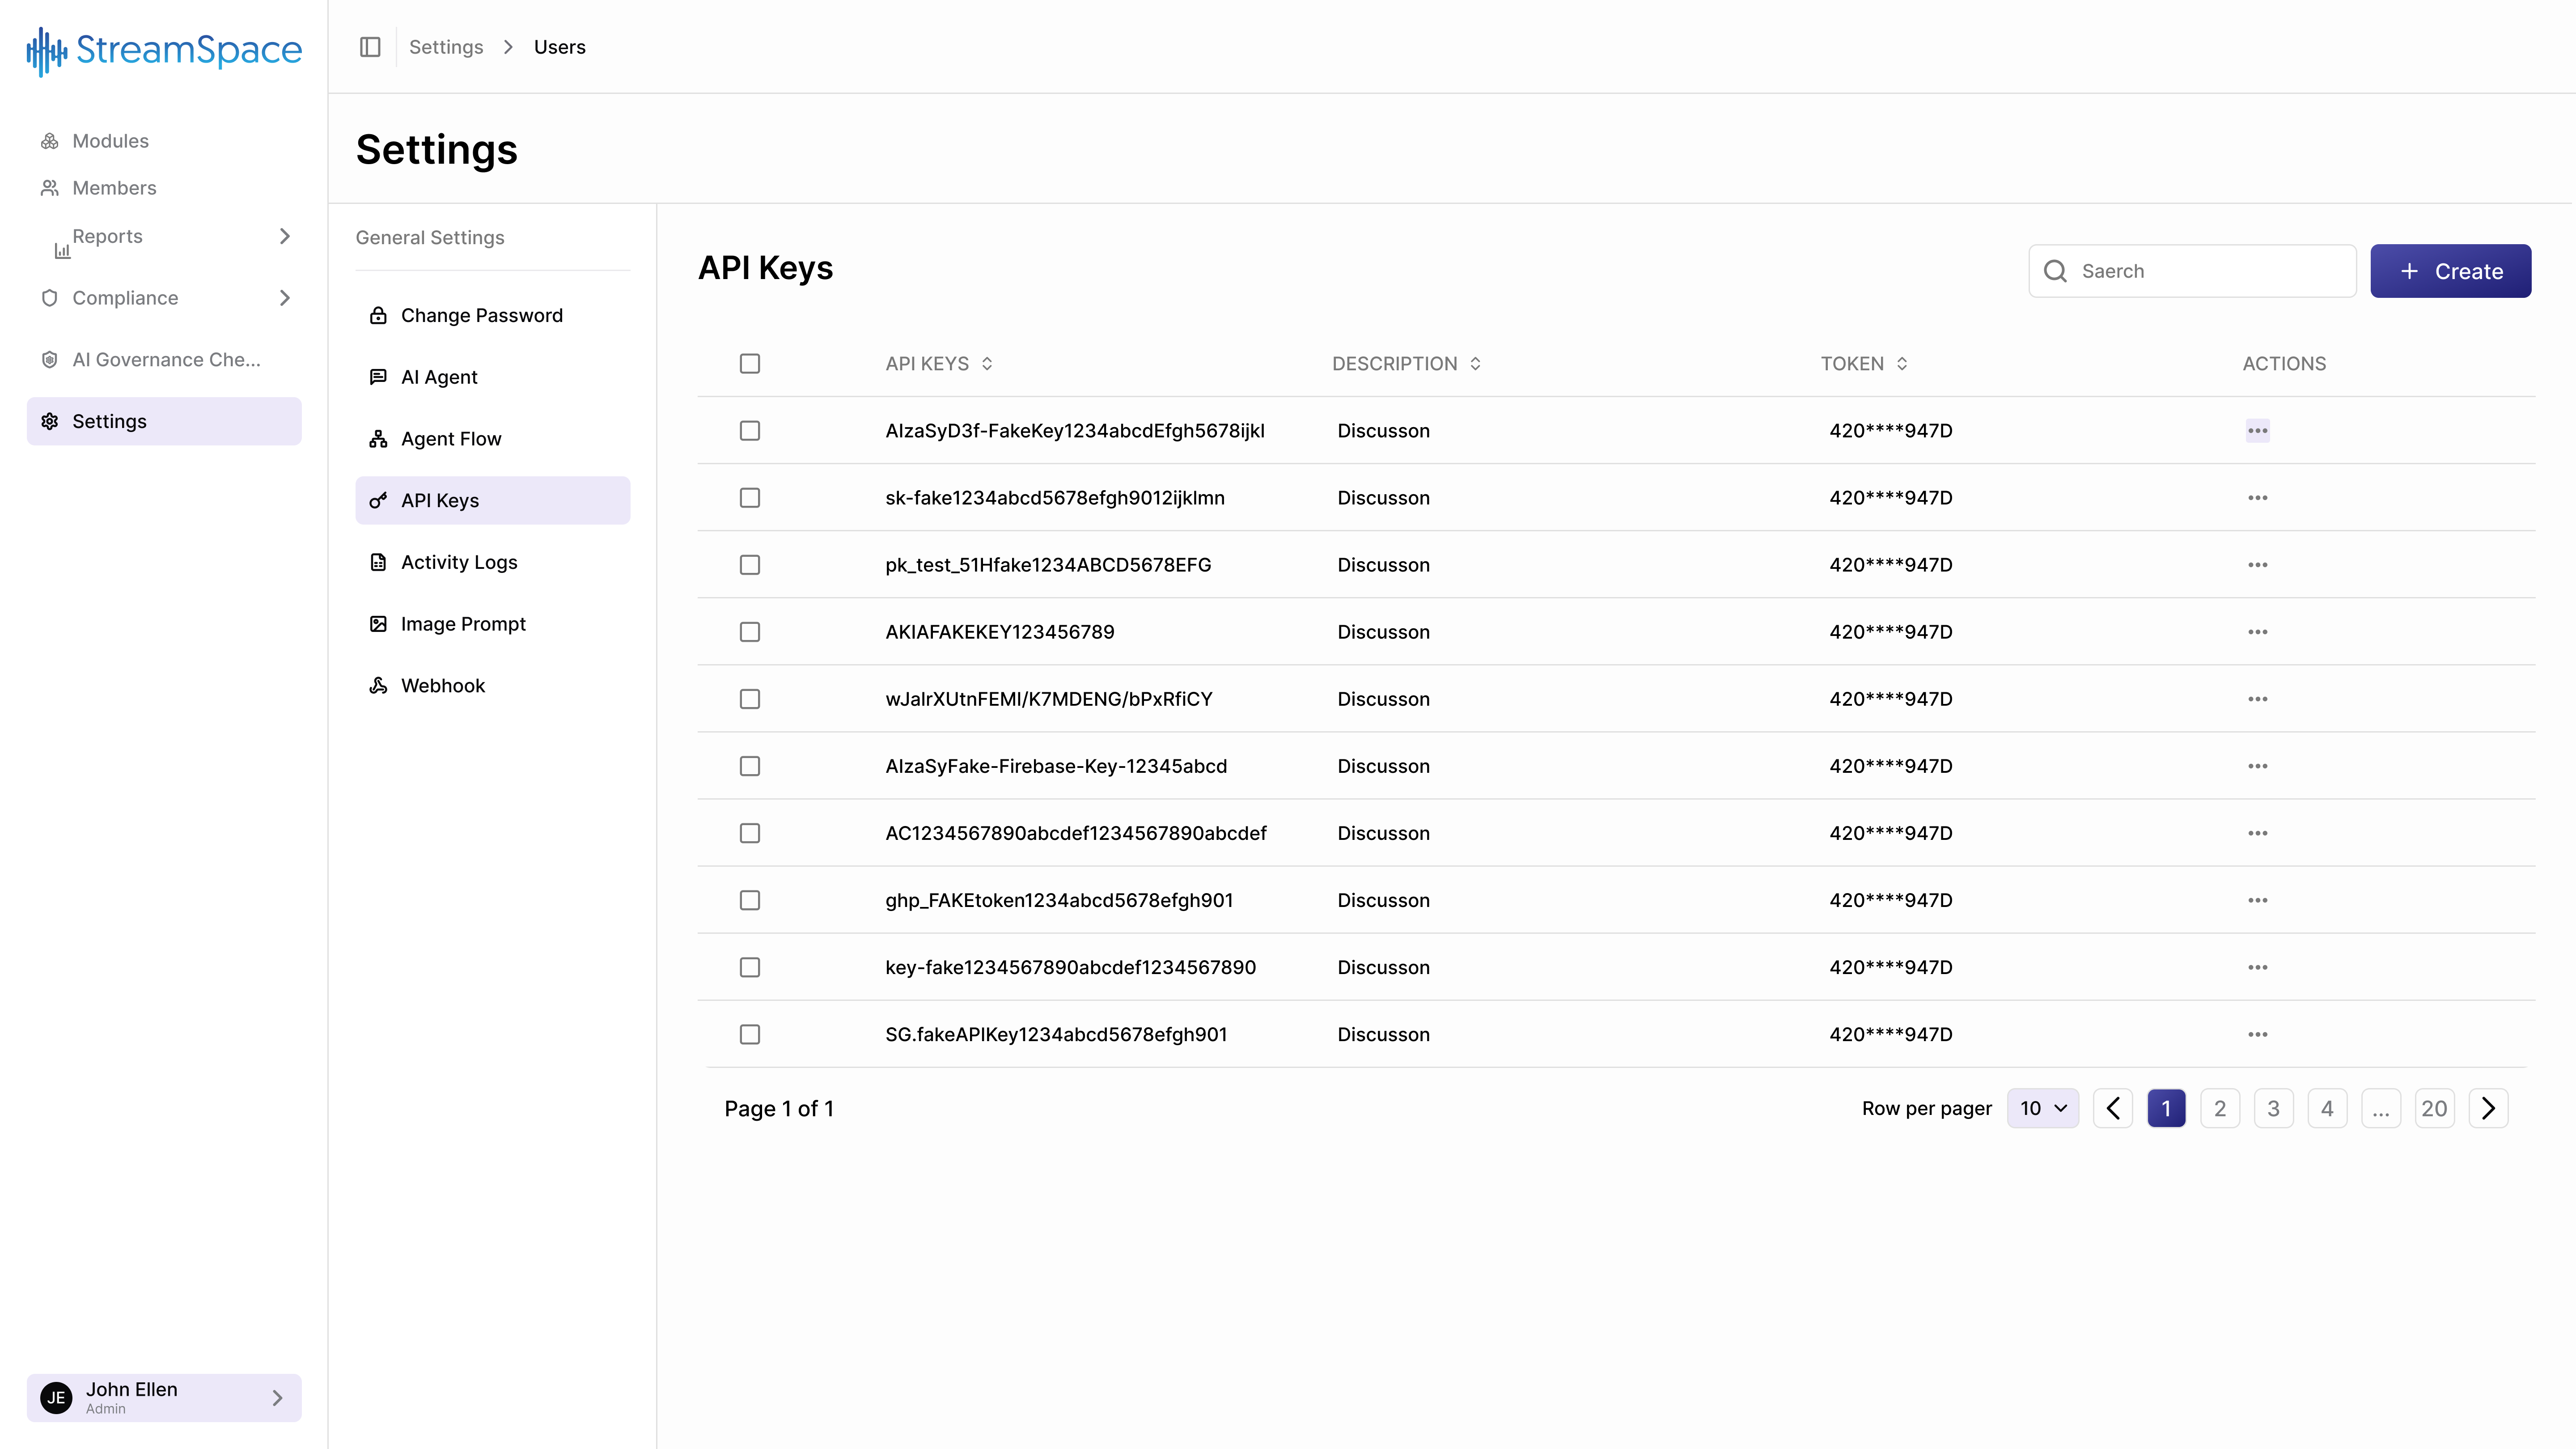Click the pagination ellipsis button
This screenshot has width=2576, height=1449.
coord(2380,1108)
